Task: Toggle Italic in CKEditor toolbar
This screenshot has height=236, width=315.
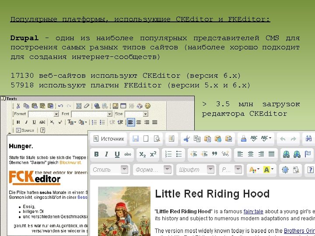Action: pyautogui.click(x=106, y=154)
